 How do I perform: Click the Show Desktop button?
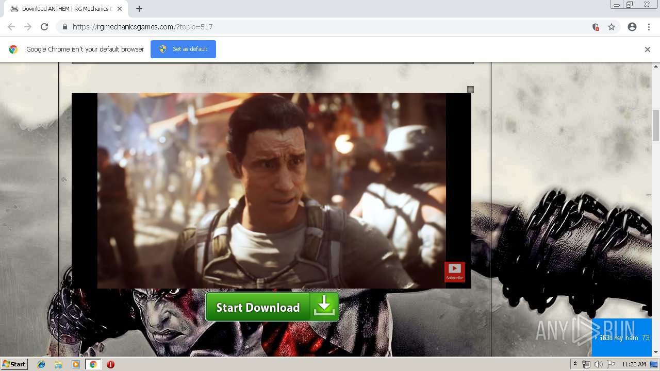click(x=654, y=364)
